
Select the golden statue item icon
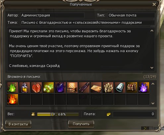click(108, 87)
